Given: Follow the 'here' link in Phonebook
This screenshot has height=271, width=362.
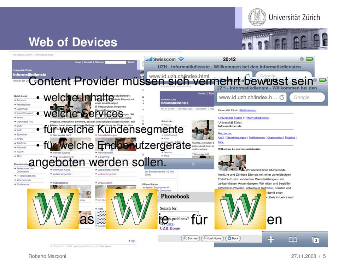Looking at the screenshot, I should click(x=170, y=223).
